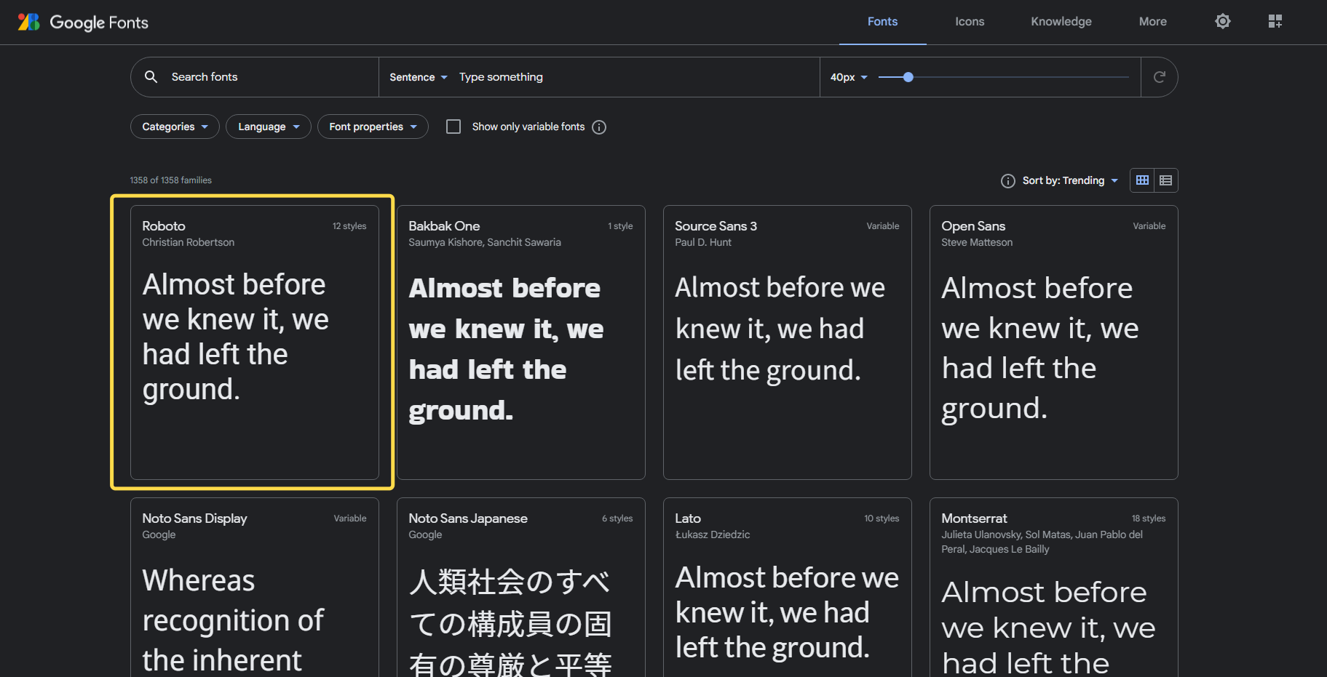Click info icon beside variable fonts
Screen dimensions: 1327x677
[x=599, y=127]
